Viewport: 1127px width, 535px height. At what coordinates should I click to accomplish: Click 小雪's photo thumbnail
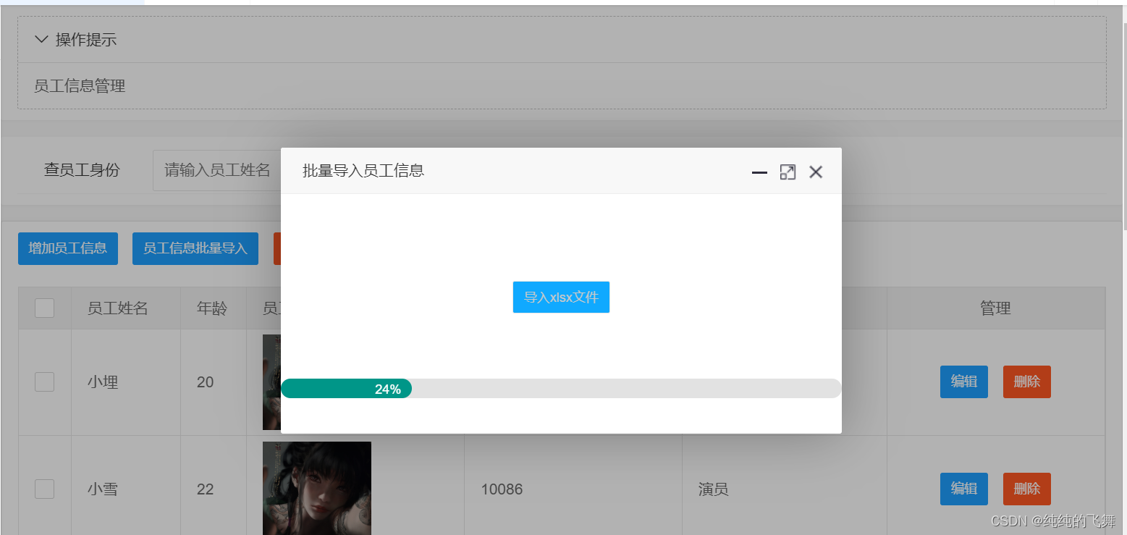pos(316,489)
